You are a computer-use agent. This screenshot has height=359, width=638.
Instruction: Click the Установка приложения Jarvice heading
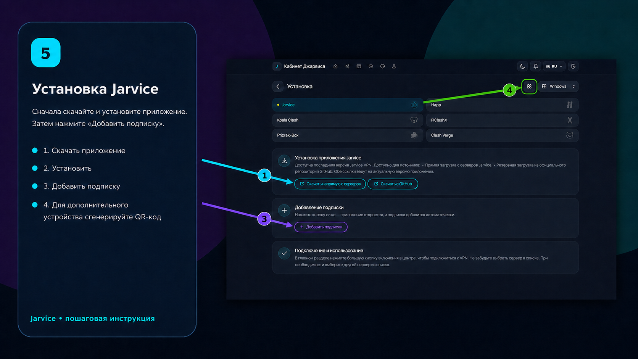pyautogui.click(x=328, y=158)
